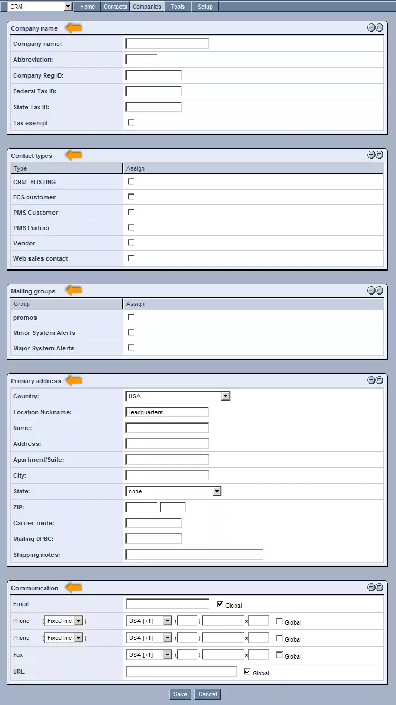Open the CRM module dropdown
Image resolution: width=396 pixels, height=705 pixels.
point(40,7)
